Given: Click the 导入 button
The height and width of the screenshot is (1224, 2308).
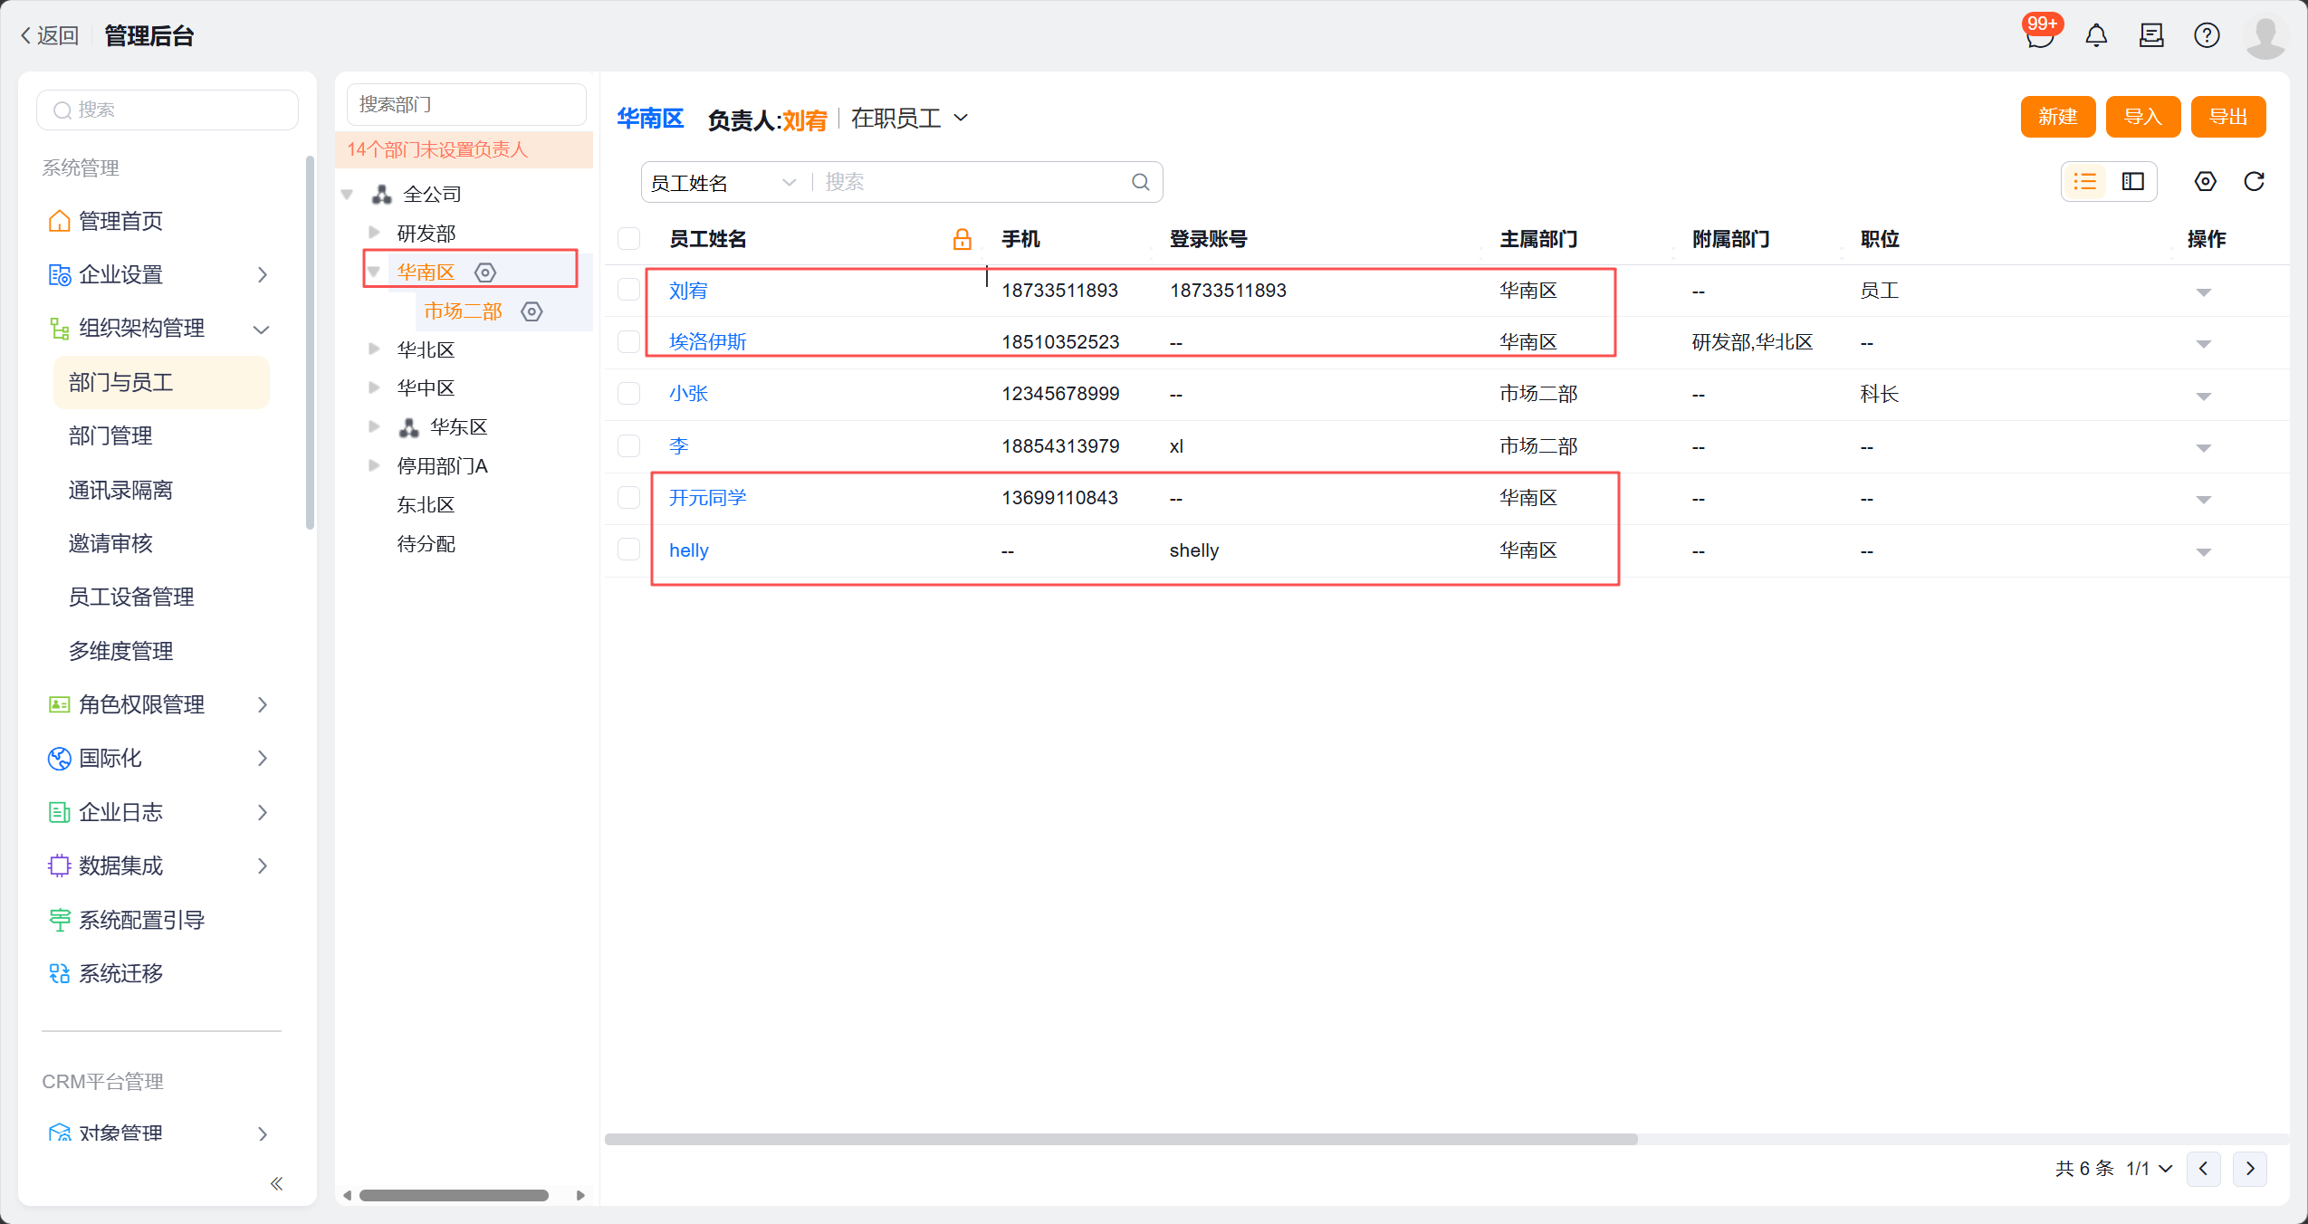Looking at the screenshot, I should tap(2142, 117).
